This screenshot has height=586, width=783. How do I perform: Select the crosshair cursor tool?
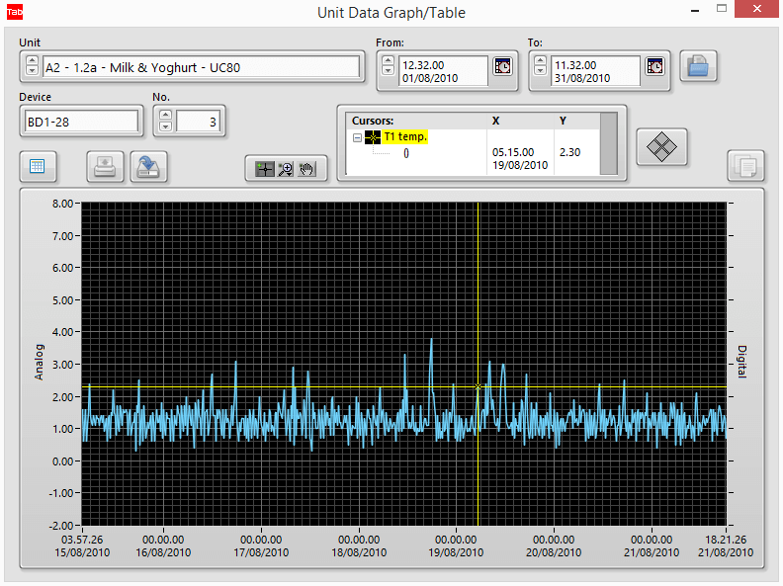[x=265, y=169]
